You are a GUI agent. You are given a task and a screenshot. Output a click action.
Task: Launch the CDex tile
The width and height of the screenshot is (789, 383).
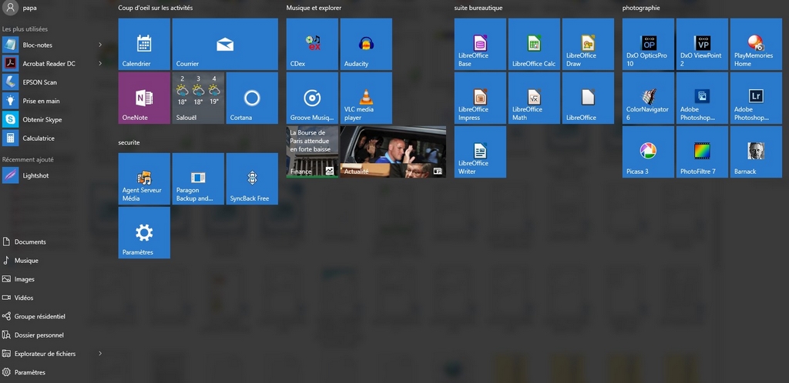pos(312,44)
